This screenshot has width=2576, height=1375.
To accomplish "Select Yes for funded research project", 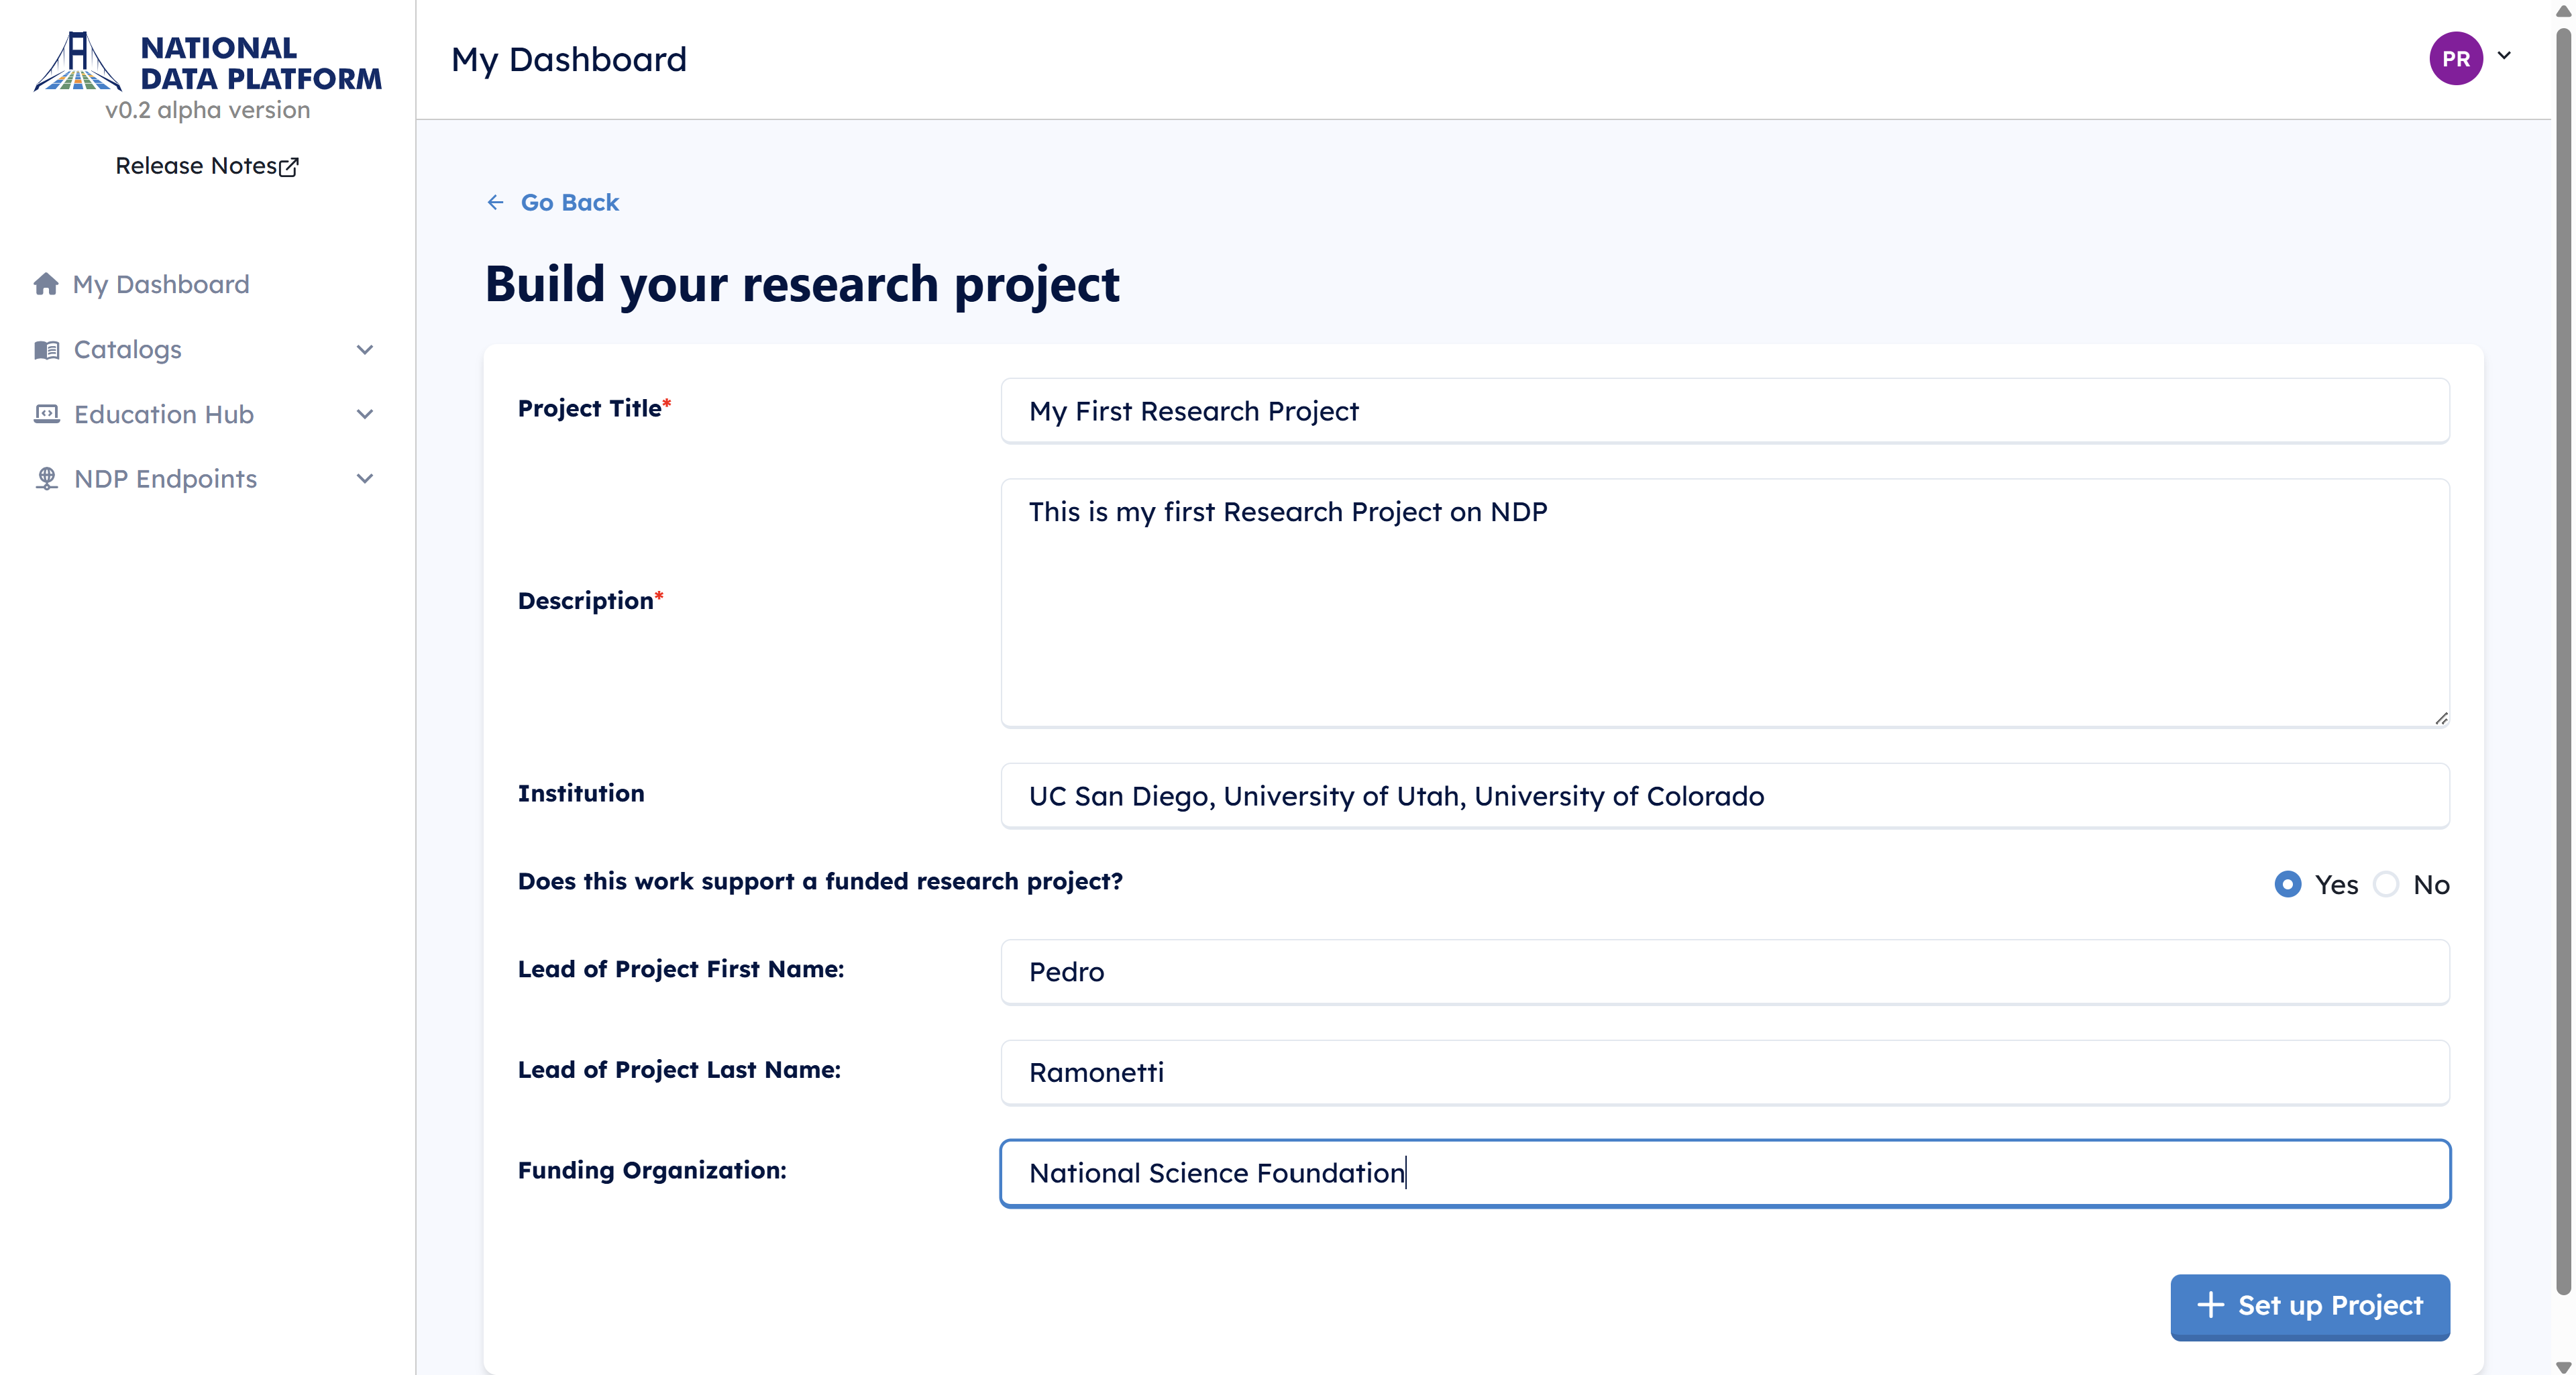I will 2287,884.
